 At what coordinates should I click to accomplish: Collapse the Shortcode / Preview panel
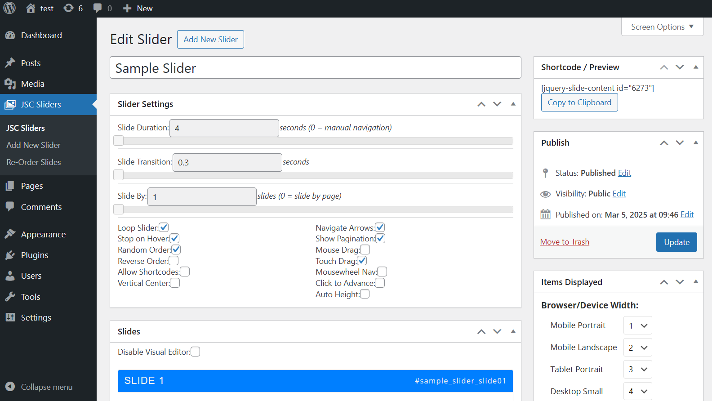tap(696, 67)
